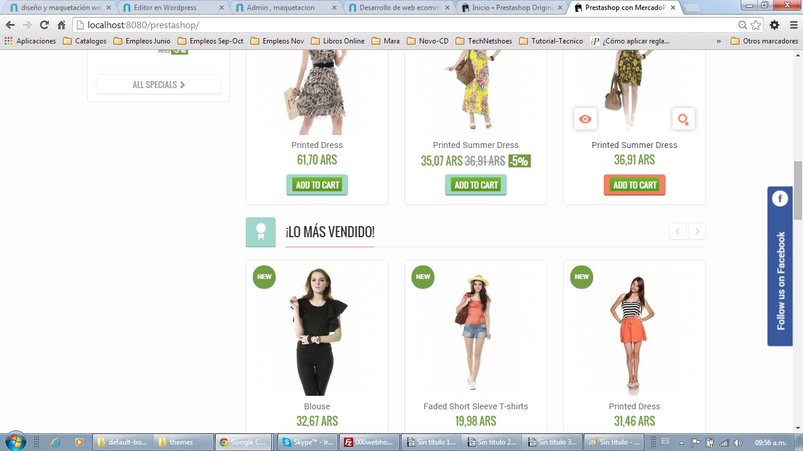Open the Blouse product link
The height and width of the screenshot is (451, 803).
click(317, 406)
